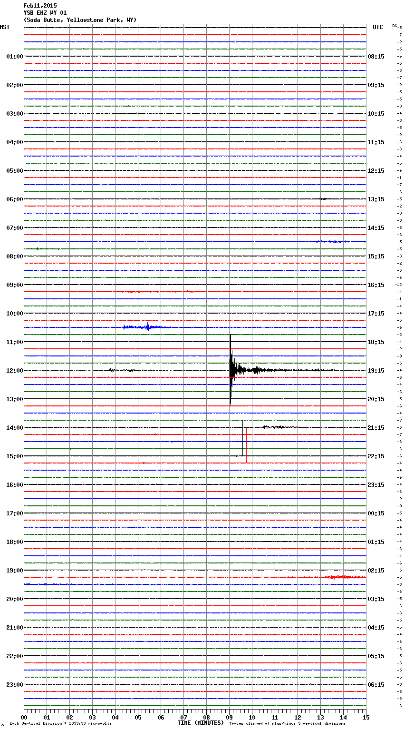Screen dimensions: 404x730
Task: Select the '16:00' MST time label
Action: [x=14, y=485]
